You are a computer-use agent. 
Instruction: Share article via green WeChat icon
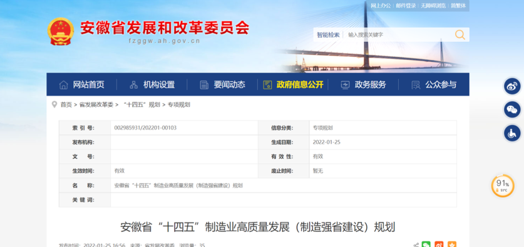click(426, 244)
